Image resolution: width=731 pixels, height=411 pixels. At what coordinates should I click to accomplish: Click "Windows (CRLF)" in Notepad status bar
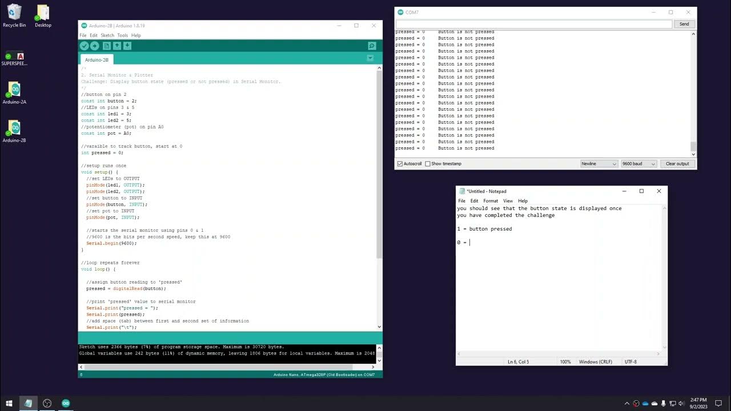pos(596,362)
